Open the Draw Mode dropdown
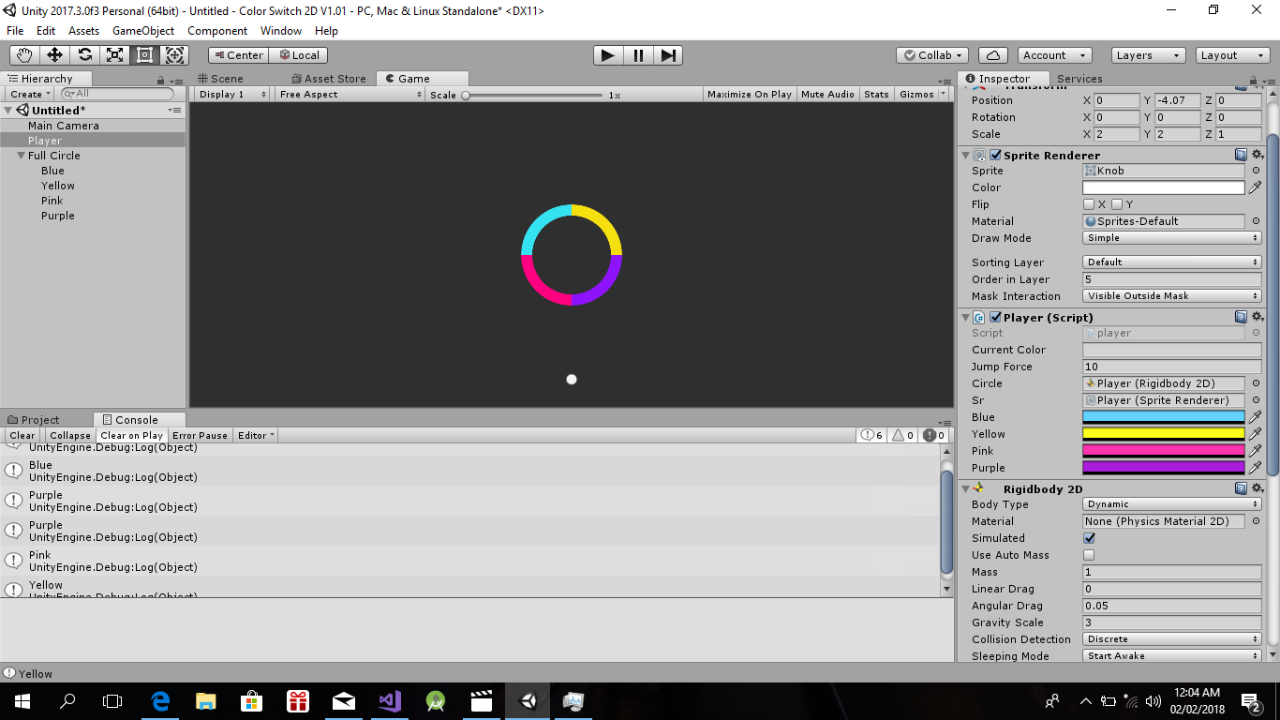The image size is (1280, 720). click(1172, 238)
